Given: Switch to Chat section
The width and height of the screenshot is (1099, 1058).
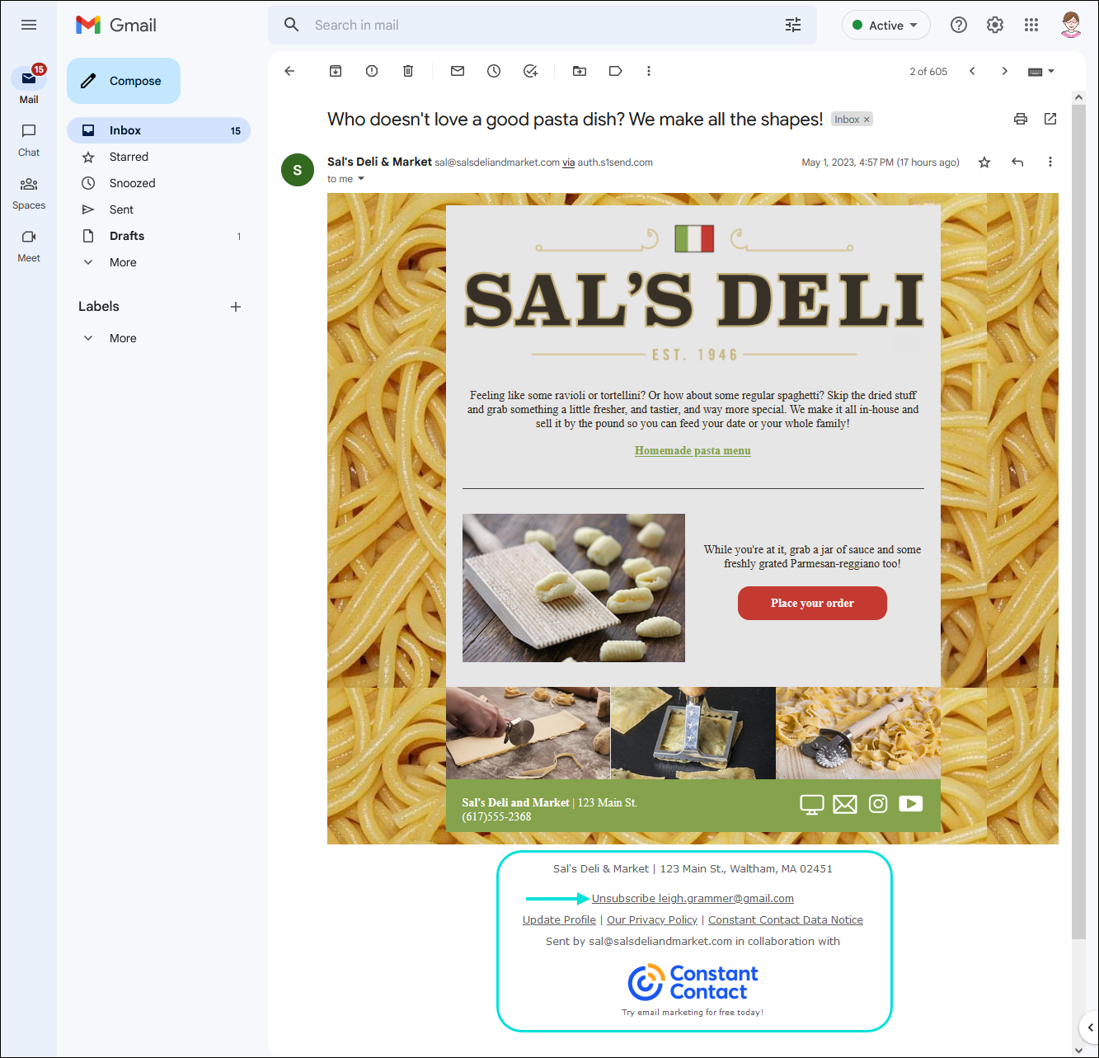Looking at the screenshot, I should [29, 139].
